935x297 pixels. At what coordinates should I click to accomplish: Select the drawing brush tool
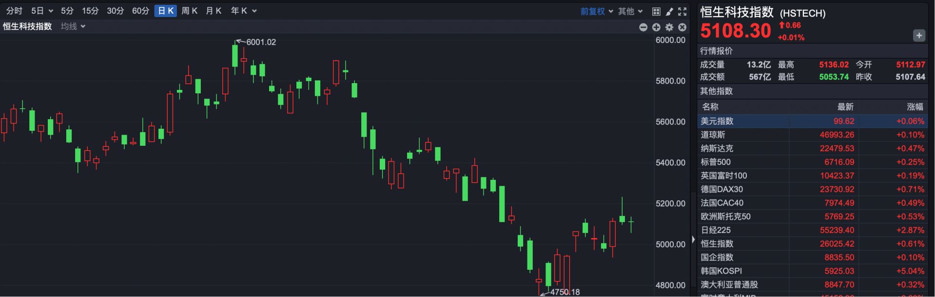click(x=669, y=11)
